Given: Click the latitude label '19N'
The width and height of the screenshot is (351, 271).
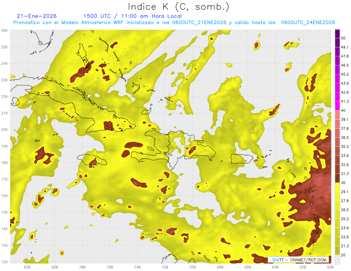Looking at the screenshot, I should (4, 146).
